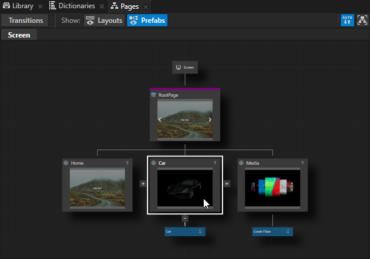Image resolution: width=370 pixels, height=259 pixels.
Task: Click the pin icon on Media page
Action: 303,163
